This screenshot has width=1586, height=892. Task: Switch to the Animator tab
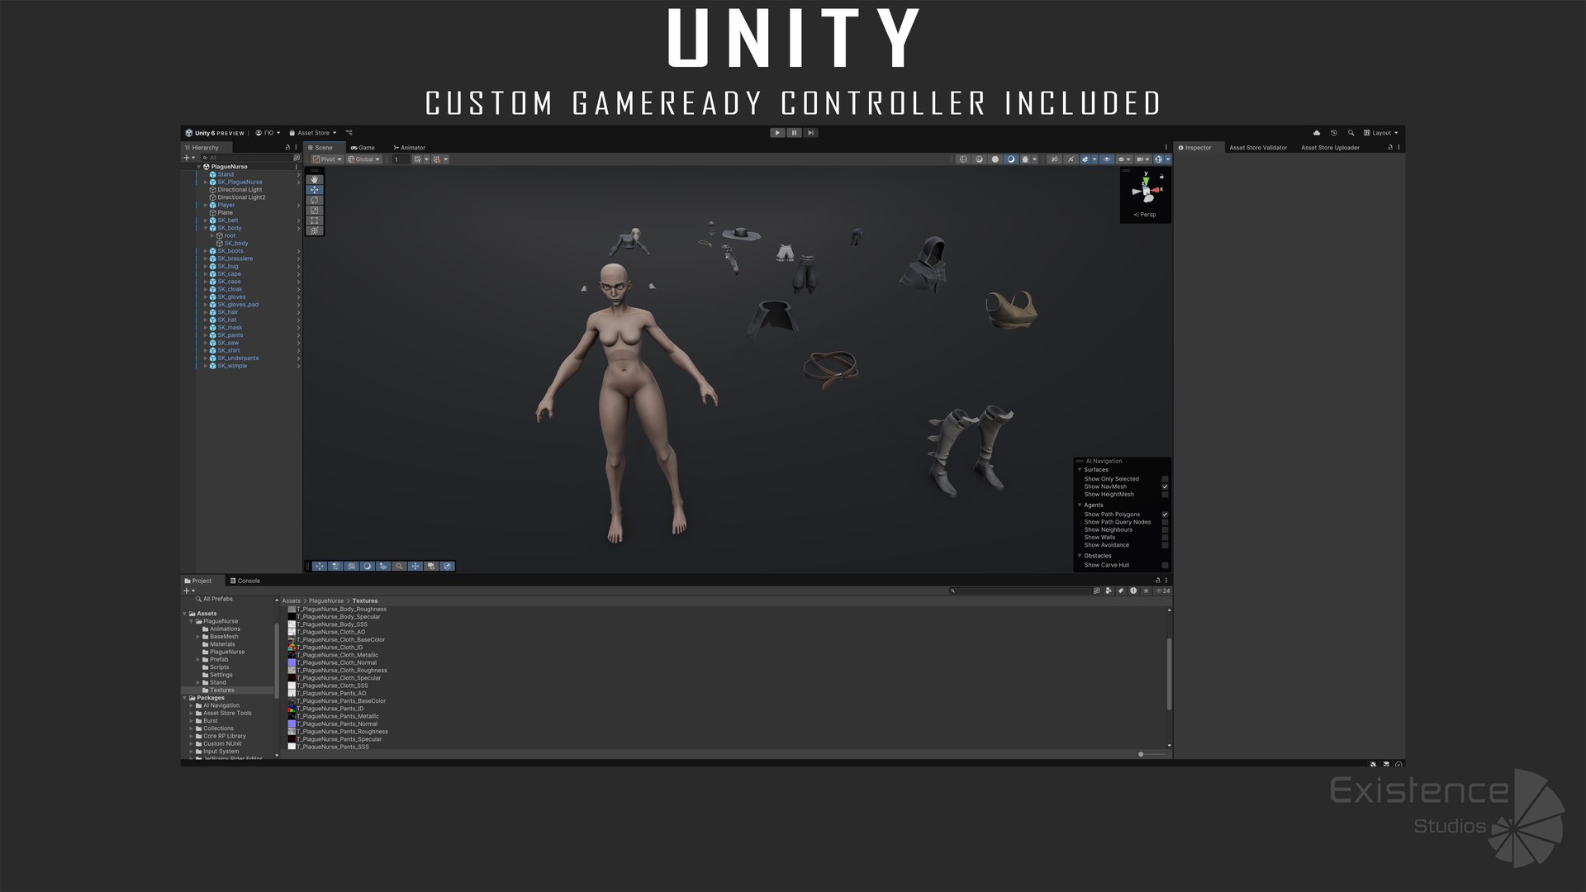[x=410, y=148]
